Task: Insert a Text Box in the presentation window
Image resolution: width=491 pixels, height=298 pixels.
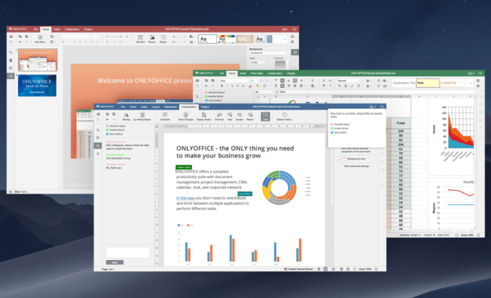Action: click(x=141, y=39)
